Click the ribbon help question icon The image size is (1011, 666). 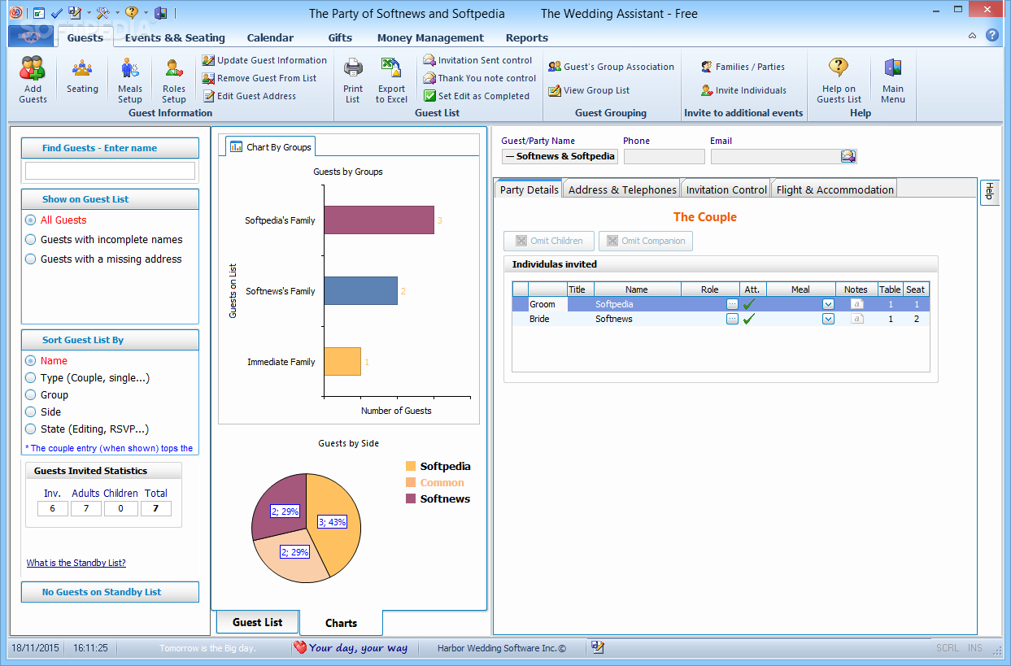pyautogui.click(x=992, y=36)
